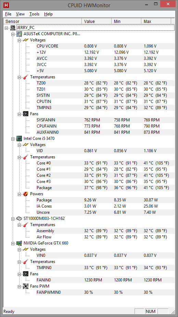Viewport: 178px width, 317px height.
Task: Click the Max column header
Action: [156, 21]
